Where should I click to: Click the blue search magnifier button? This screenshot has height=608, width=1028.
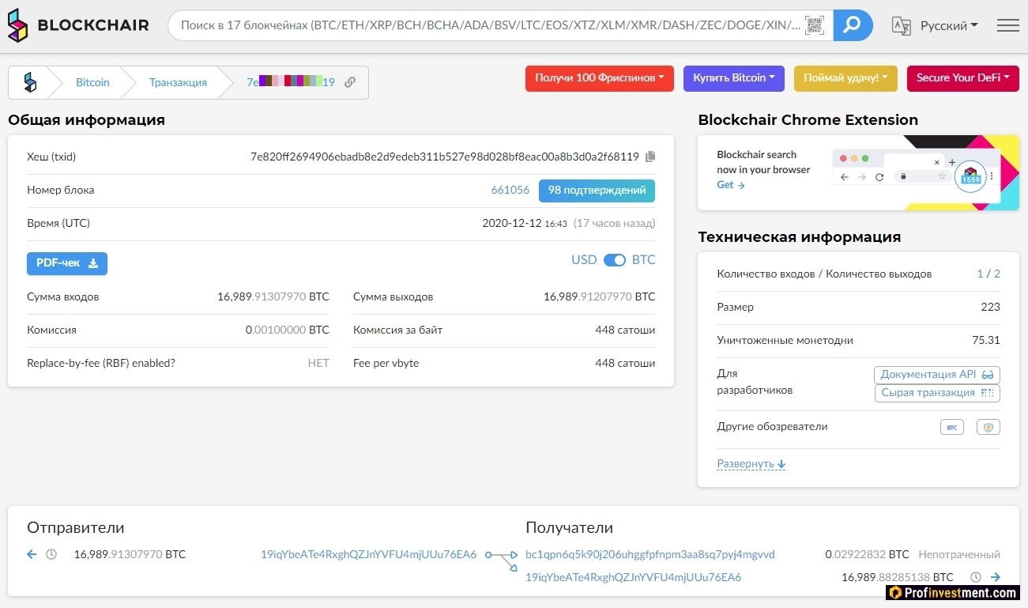tap(853, 25)
